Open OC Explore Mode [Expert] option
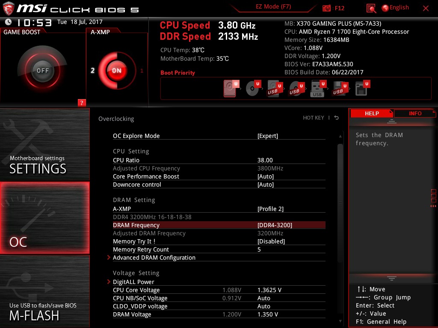The height and width of the screenshot is (328, 438). 219,136
